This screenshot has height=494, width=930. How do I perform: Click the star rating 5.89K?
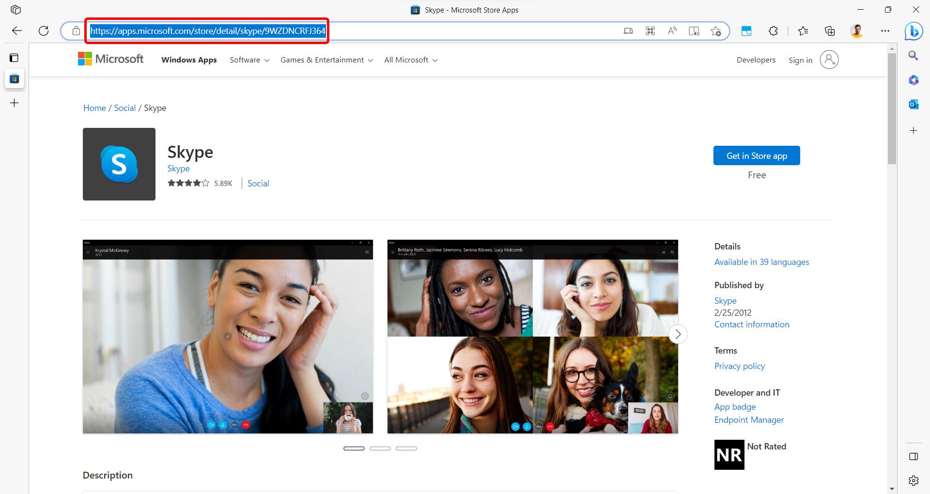(x=200, y=183)
